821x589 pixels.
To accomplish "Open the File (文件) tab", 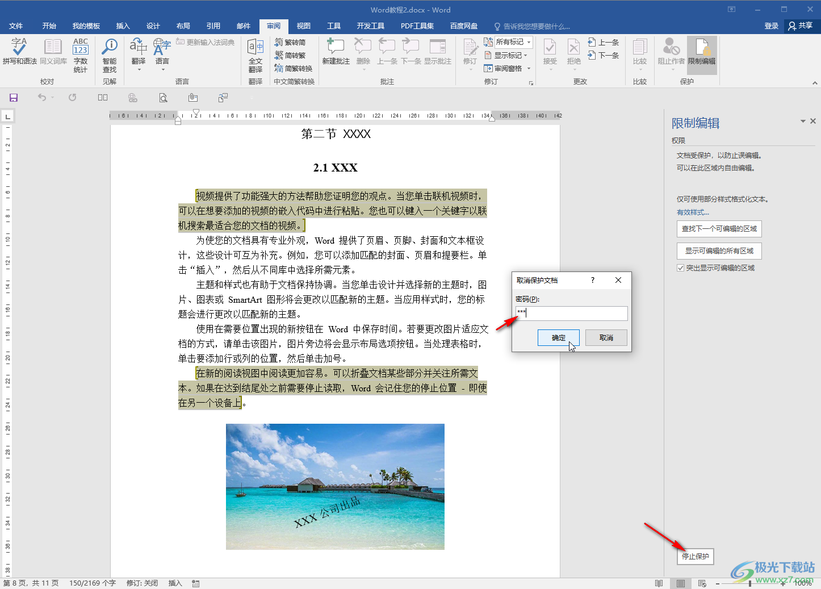I will [16, 26].
